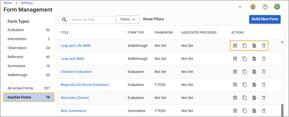This screenshot has height=117, width=289.
Task: Select the Summative form type
Action: pos(28,66)
